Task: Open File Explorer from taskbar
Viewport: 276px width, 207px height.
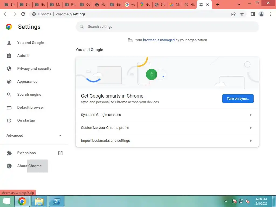Action: point(39,201)
